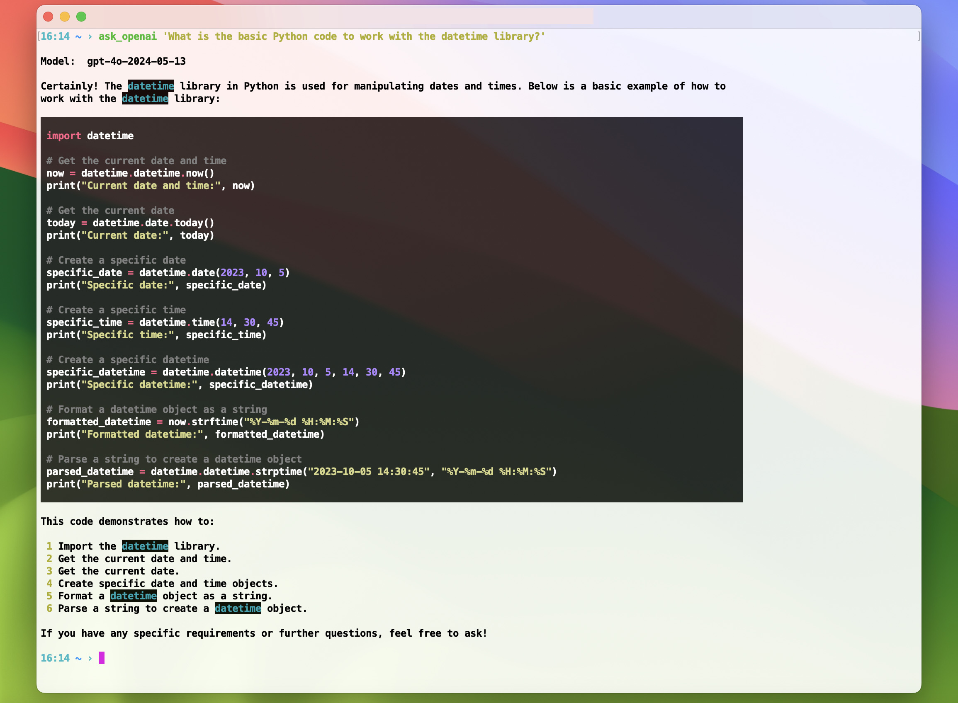
Task: Click the 'ask_openai' command text
Action: coord(128,36)
